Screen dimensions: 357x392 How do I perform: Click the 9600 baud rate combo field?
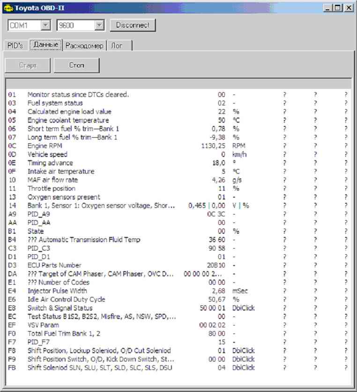click(x=81, y=25)
